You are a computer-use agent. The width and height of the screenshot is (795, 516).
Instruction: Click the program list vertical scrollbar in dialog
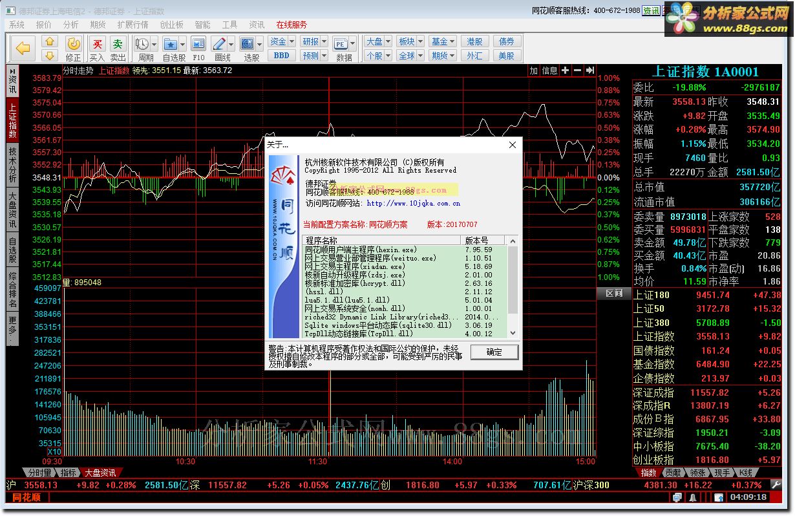pyautogui.click(x=513, y=287)
